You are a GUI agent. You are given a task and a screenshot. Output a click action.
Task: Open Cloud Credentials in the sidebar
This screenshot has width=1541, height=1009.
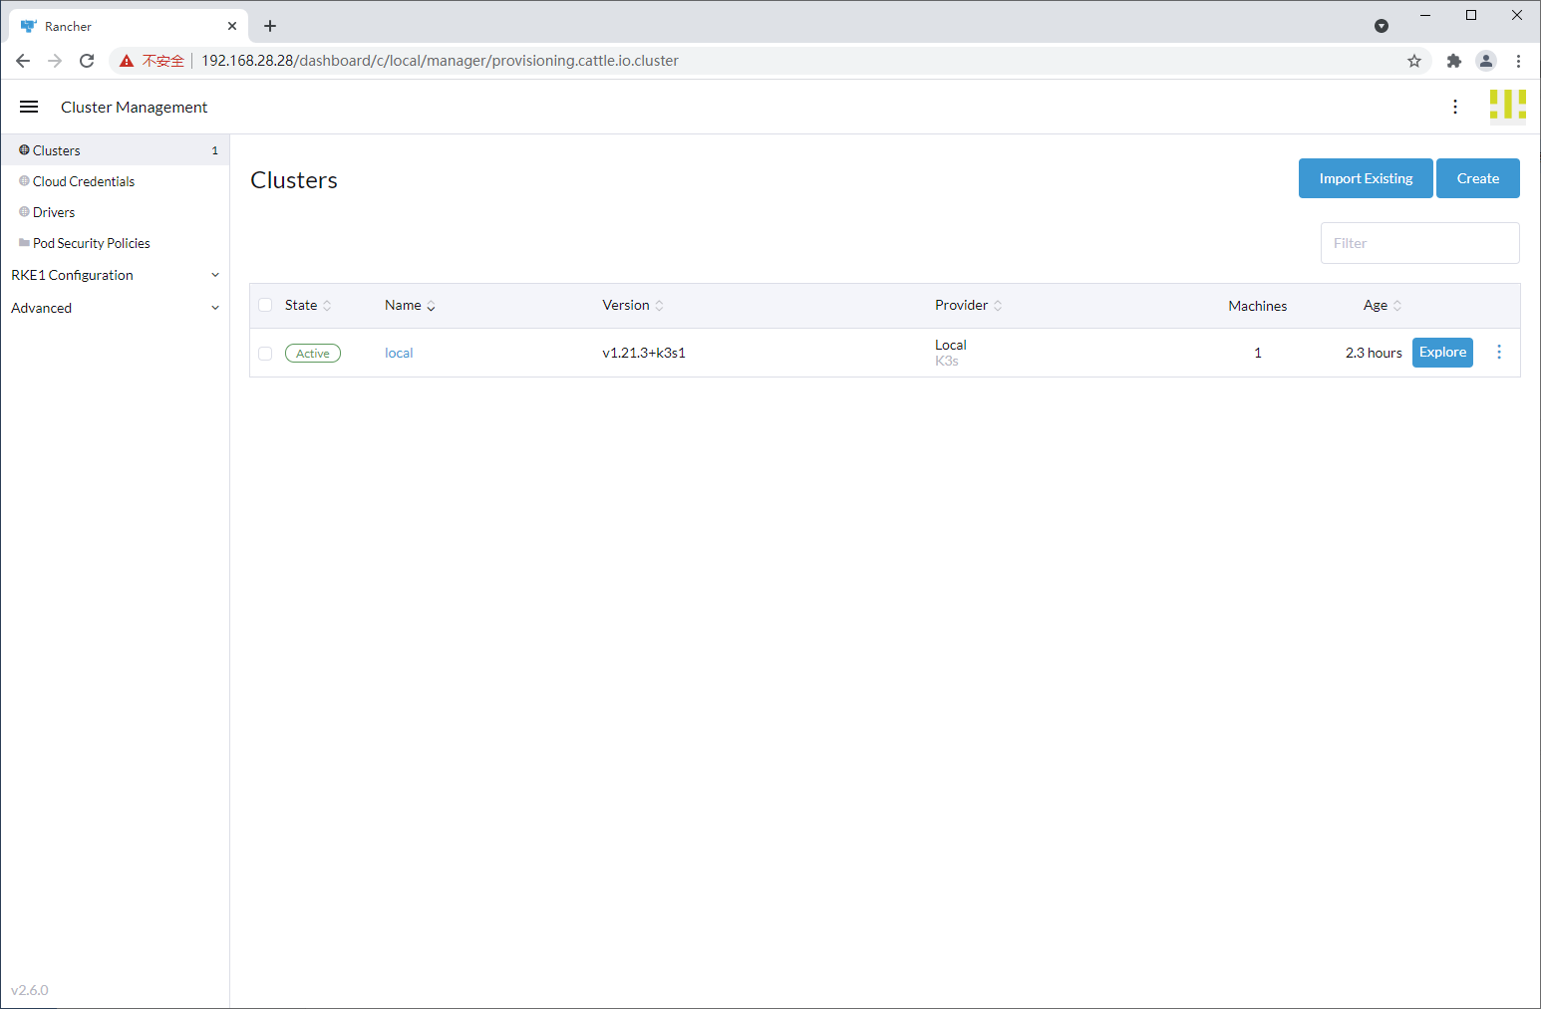[115, 181]
